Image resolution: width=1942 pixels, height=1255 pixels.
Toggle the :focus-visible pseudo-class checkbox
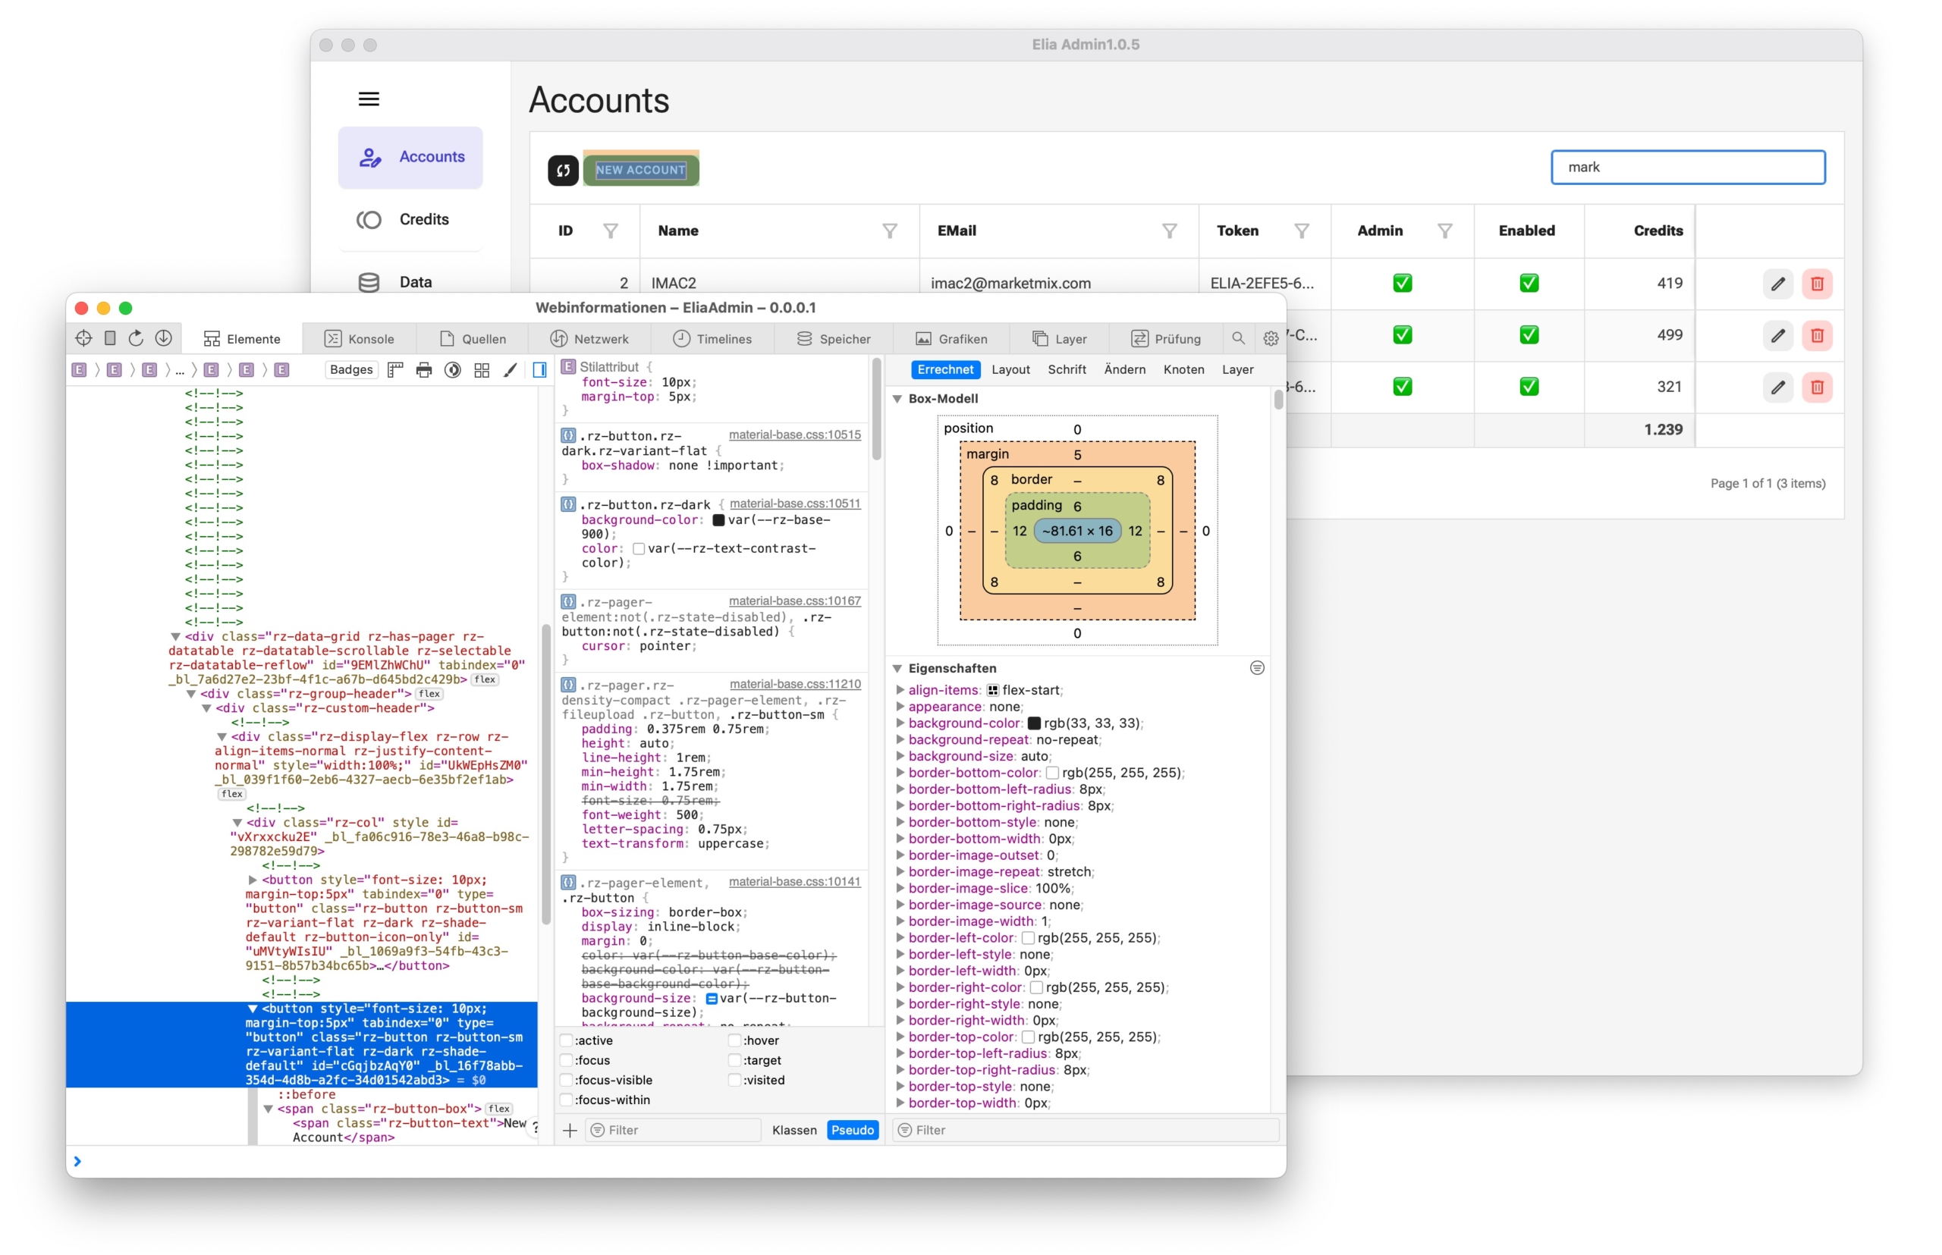click(x=567, y=1079)
